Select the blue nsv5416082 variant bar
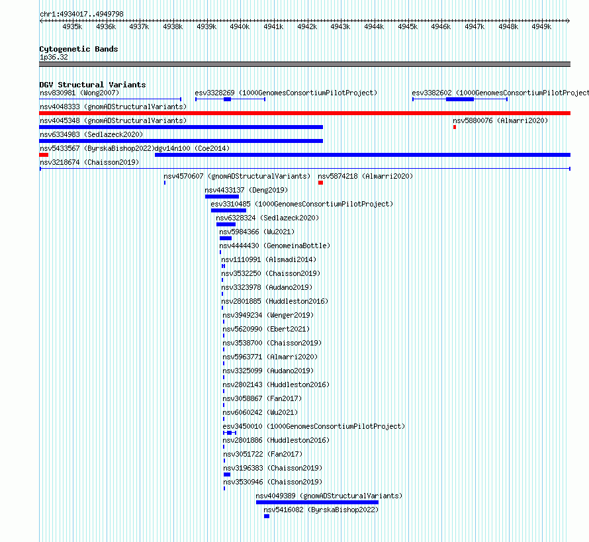This screenshot has height=542, width=589. pos(267,516)
